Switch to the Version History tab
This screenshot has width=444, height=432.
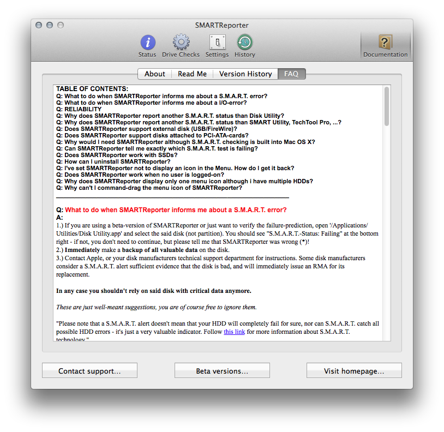click(x=245, y=74)
